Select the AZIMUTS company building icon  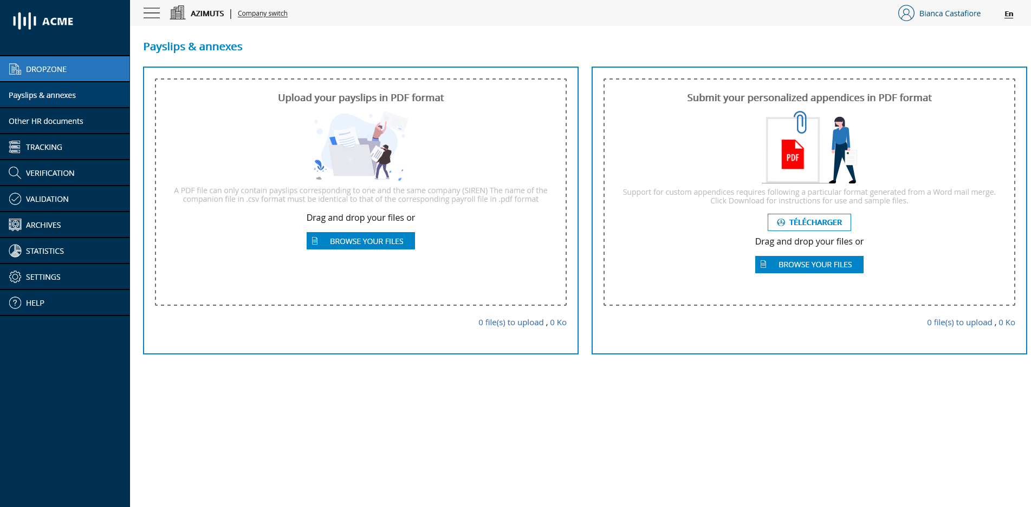pos(177,12)
